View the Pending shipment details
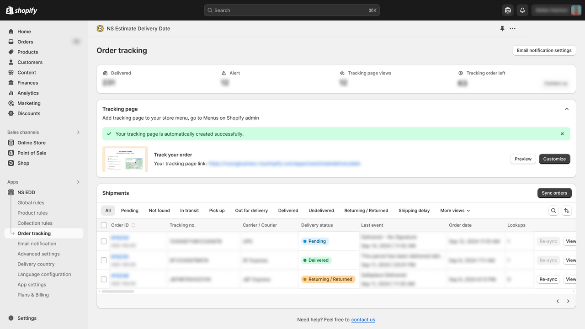Viewport: 585px width, 329px height. pyautogui.click(x=570, y=241)
